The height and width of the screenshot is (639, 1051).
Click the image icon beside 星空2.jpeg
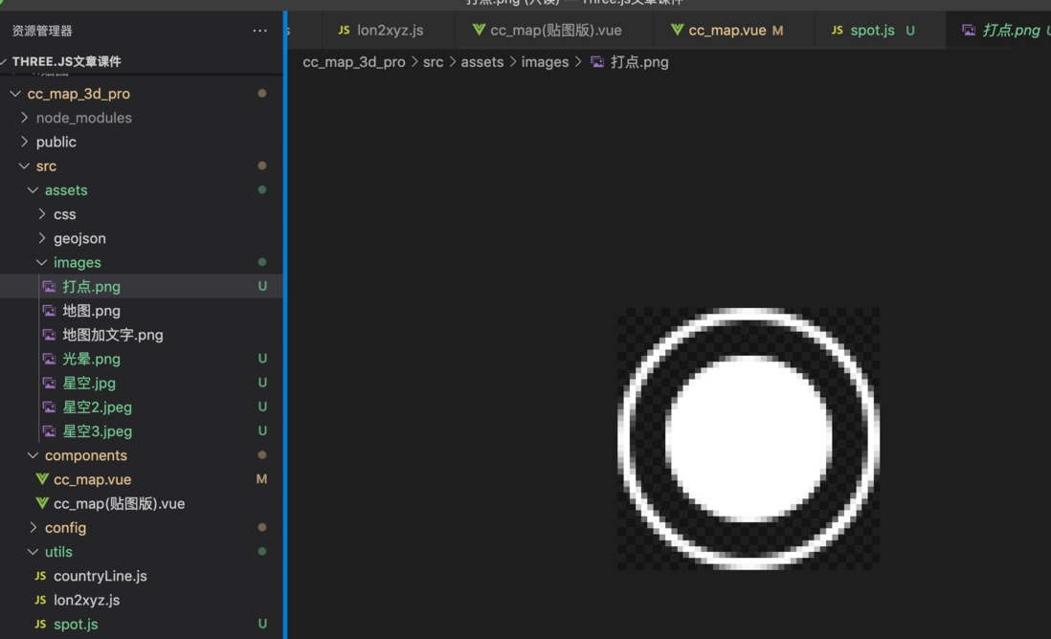(49, 408)
